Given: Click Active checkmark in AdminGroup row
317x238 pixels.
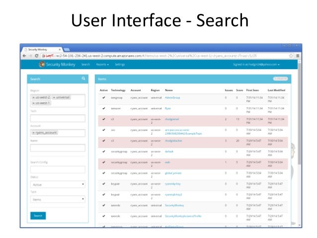Looking at the screenshot, I should pos(104,97).
